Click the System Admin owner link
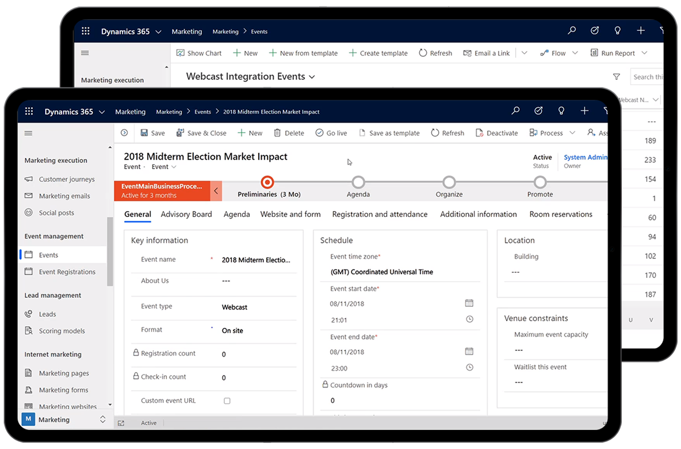This screenshot has width=681, height=449. [x=585, y=157]
